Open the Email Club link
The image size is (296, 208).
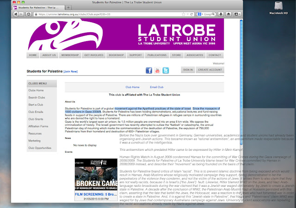click(157, 87)
